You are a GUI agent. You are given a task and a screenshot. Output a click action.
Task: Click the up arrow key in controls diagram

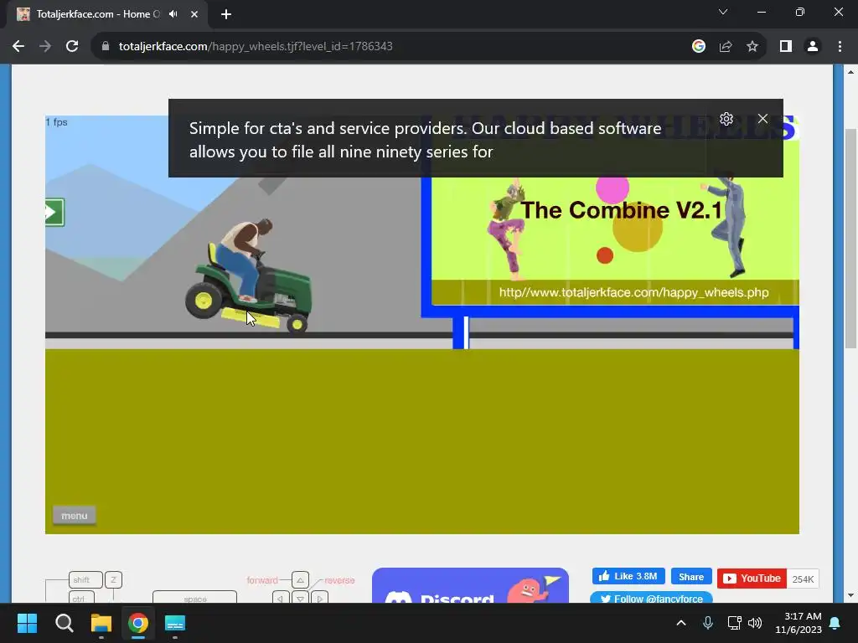(x=300, y=579)
